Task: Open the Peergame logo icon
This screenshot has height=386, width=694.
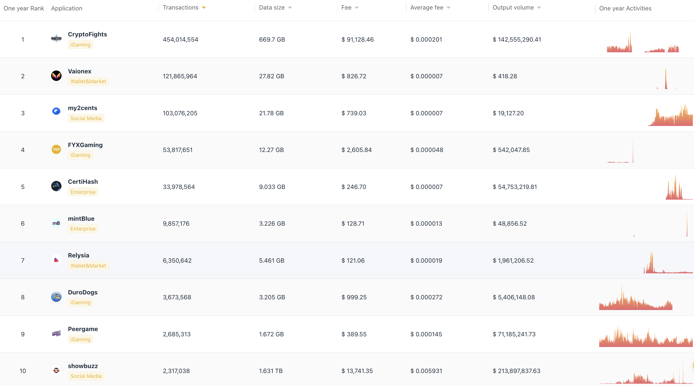Action: [x=56, y=333]
